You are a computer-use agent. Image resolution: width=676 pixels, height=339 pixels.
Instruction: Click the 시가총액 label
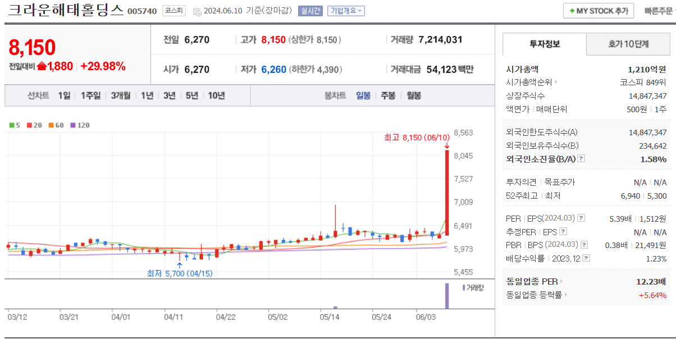[x=522, y=69]
